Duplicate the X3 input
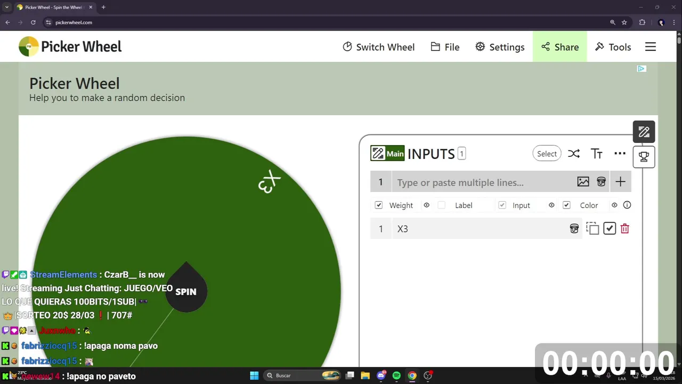 (592, 229)
